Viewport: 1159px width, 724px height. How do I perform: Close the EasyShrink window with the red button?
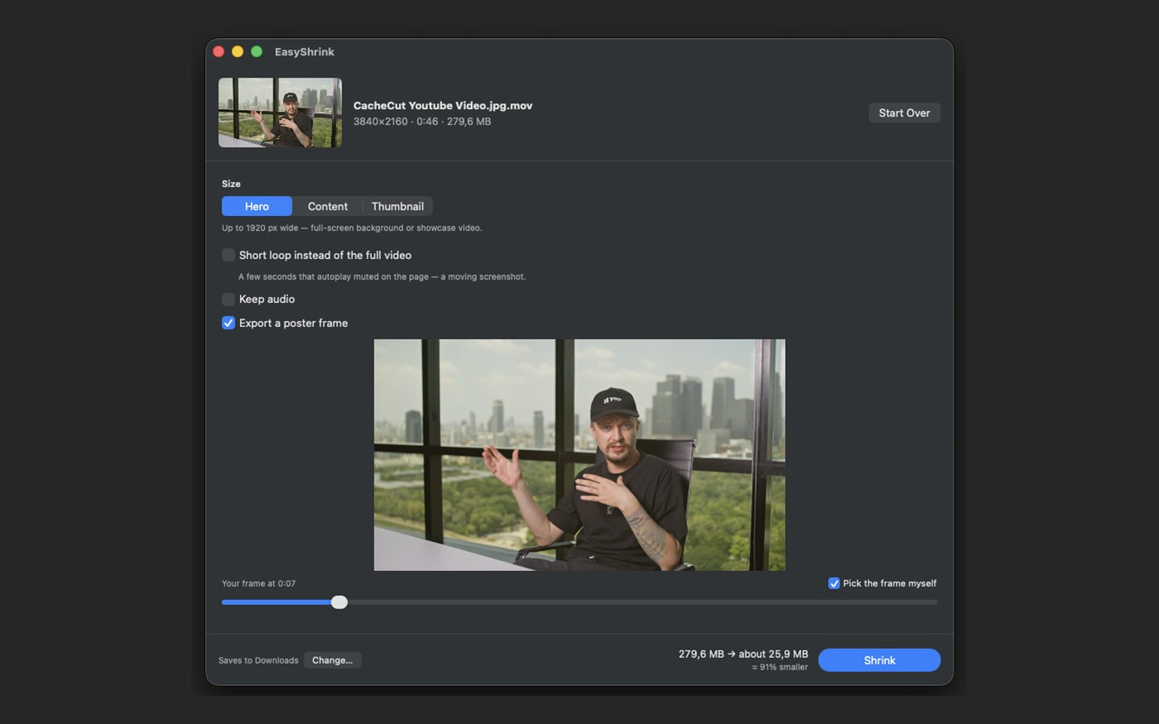219,51
